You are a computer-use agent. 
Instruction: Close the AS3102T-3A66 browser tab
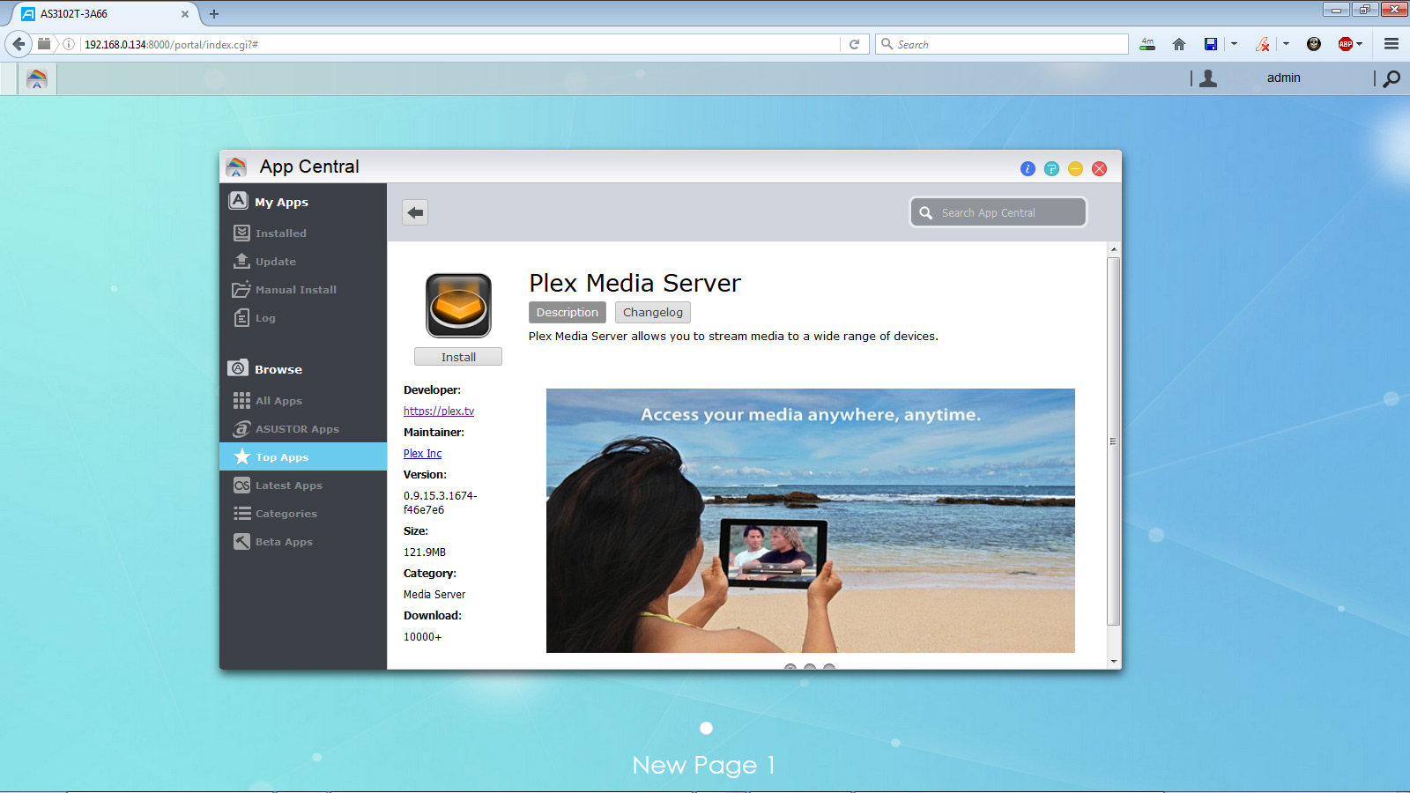click(x=185, y=14)
